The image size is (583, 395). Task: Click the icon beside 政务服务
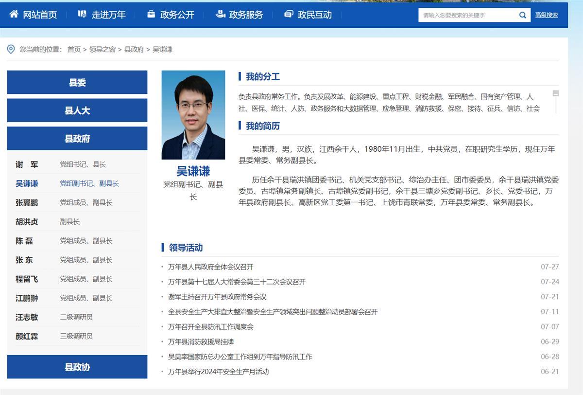pos(220,15)
